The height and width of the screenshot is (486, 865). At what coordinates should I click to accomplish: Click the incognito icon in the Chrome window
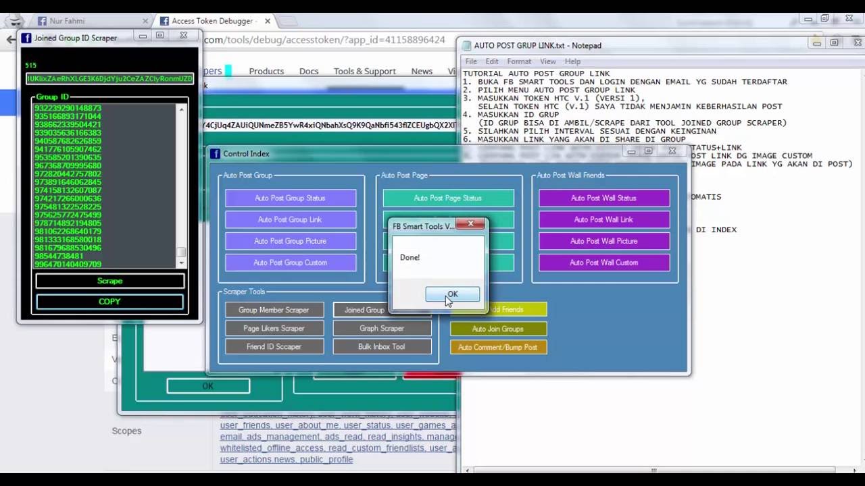[x=14, y=21]
